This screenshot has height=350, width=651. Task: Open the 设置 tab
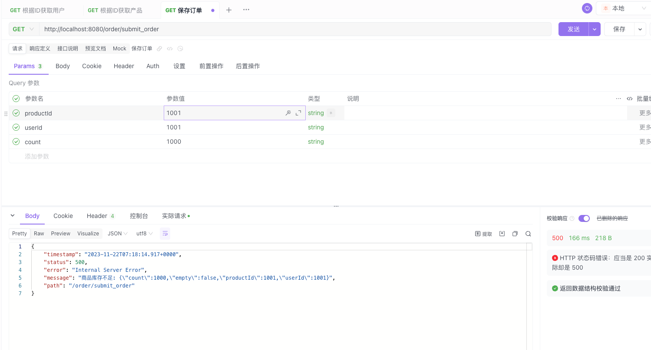[x=179, y=66]
